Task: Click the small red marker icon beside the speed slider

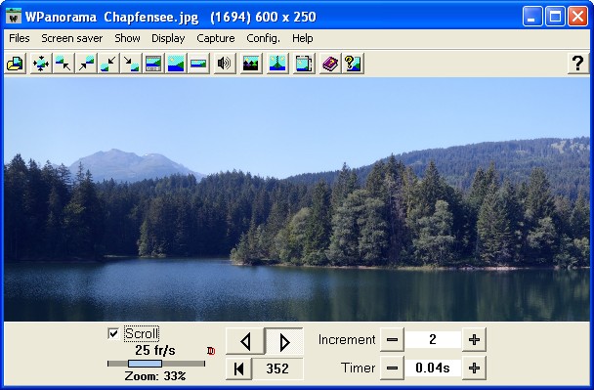Action: [211, 351]
